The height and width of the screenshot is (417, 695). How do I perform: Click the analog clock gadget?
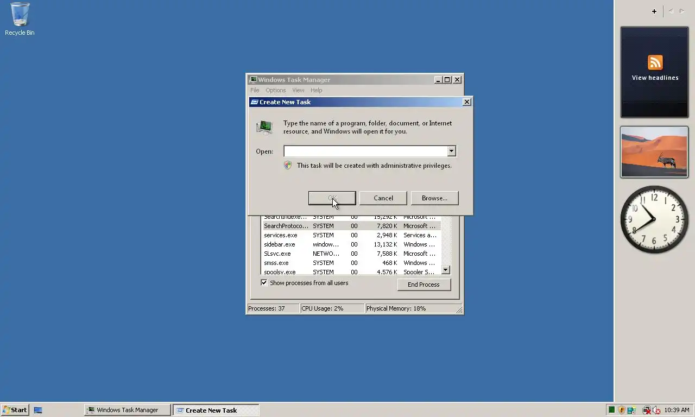click(654, 219)
